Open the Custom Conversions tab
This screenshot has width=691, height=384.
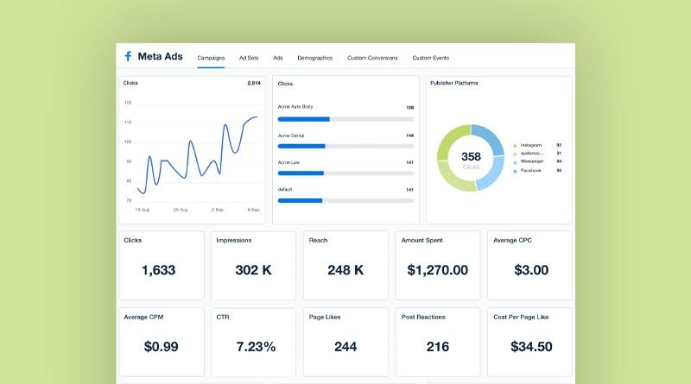pos(372,58)
